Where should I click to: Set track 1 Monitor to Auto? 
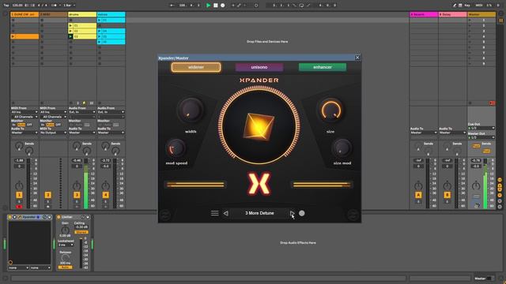[x=21, y=125]
